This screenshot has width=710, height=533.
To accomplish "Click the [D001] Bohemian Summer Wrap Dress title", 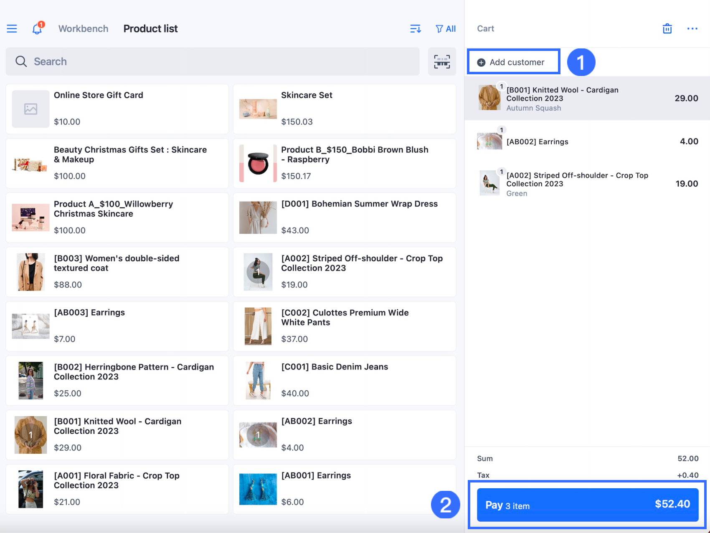I will (360, 204).
